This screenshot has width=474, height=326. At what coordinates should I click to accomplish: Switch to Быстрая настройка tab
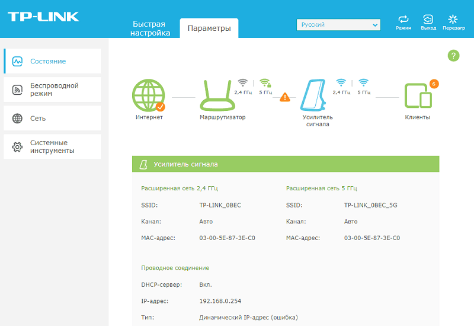(x=150, y=28)
